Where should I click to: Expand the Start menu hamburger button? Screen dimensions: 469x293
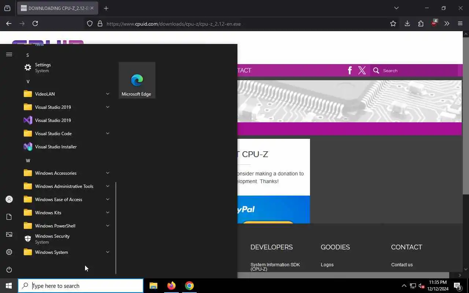(x=9, y=55)
